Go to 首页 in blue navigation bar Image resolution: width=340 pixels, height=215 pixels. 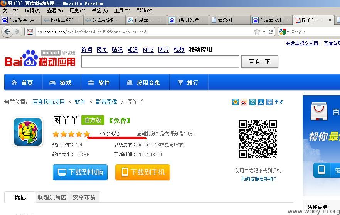pyautogui.click(x=23, y=82)
